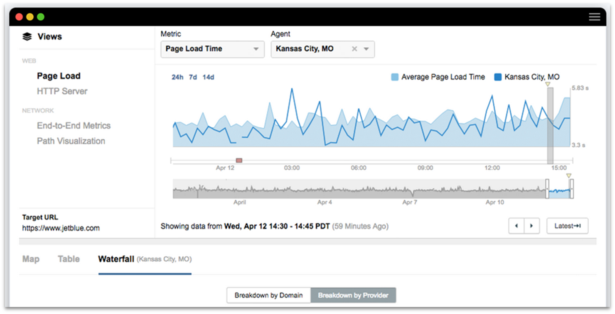Select the 24h time range link
615x314 pixels.
177,77
